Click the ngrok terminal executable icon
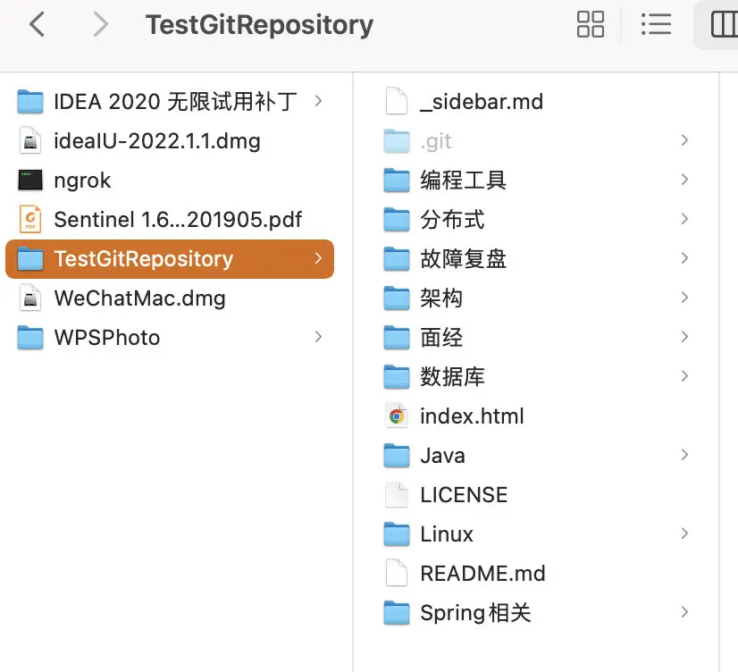The width and height of the screenshot is (738, 672). point(30,181)
